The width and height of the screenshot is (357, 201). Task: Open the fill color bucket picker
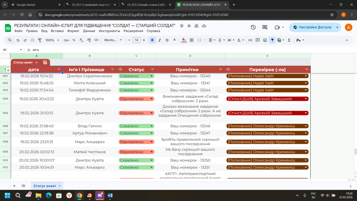click(184, 40)
